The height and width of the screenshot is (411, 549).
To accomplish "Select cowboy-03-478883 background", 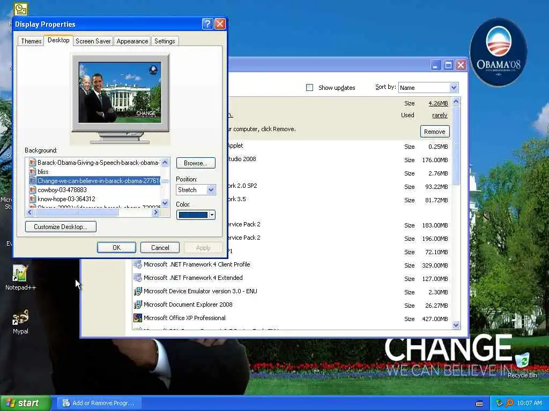I will pos(62,190).
